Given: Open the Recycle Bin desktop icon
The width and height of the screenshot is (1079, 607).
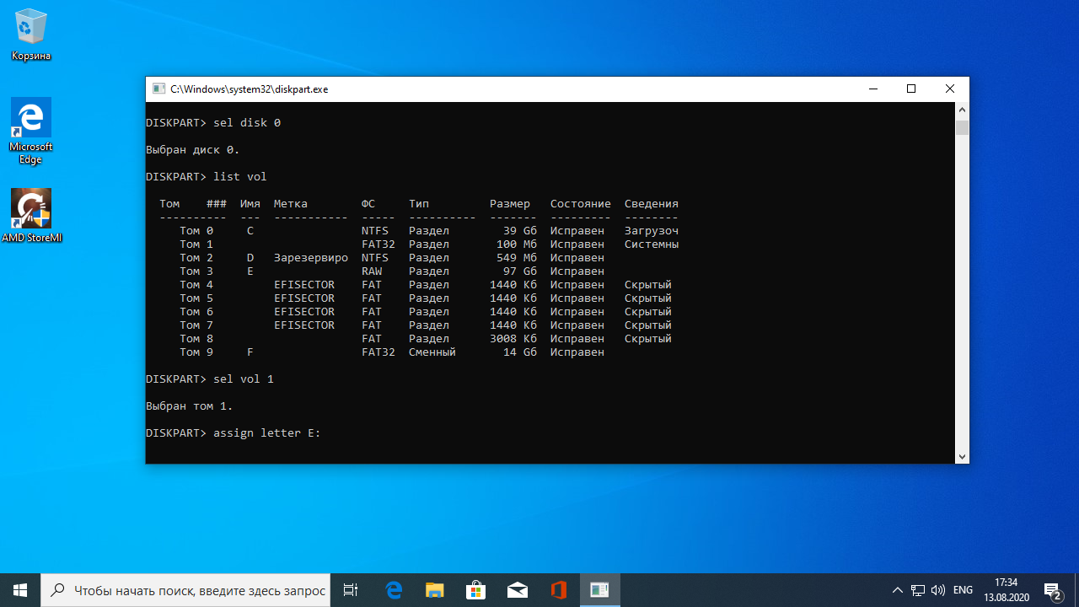Looking at the screenshot, I should (31, 34).
